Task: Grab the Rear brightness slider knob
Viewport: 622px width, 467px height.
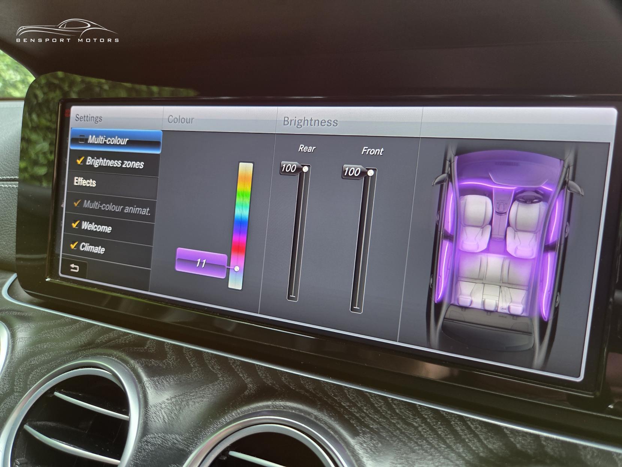Action: (305, 169)
